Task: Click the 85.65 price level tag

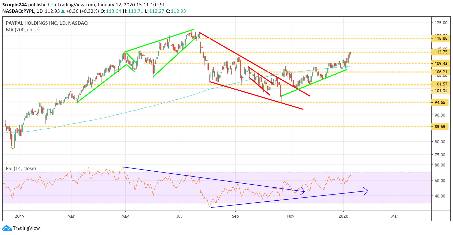Action: [x=440, y=127]
